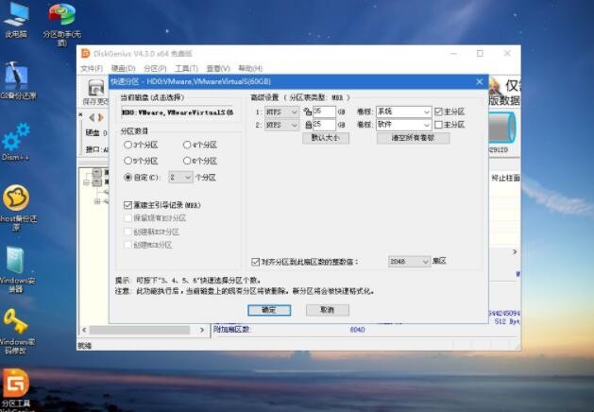Click the partition 2 size field showing 25
Viewport: 594px width, 412px height.
324,125
